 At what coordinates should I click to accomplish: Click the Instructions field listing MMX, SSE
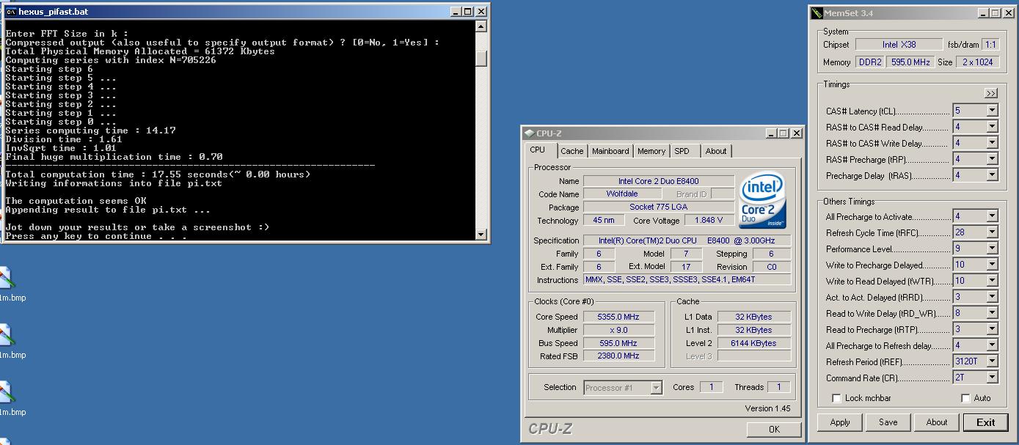pos(687,280)
